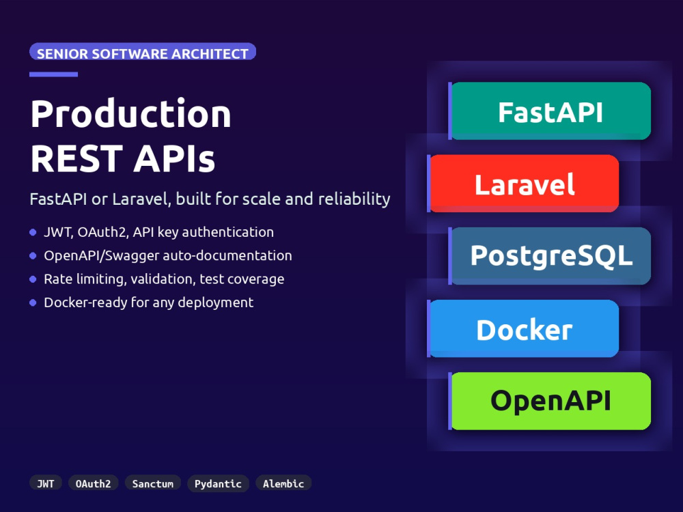683x512 pixels.
Task: Click the heading 'Production REST APIs'
Action: (x=130, y=136)
